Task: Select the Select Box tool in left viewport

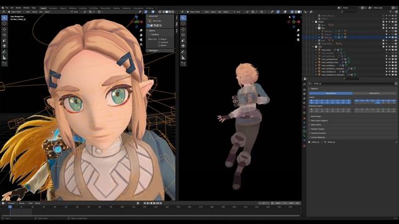Action: point(4,18)
